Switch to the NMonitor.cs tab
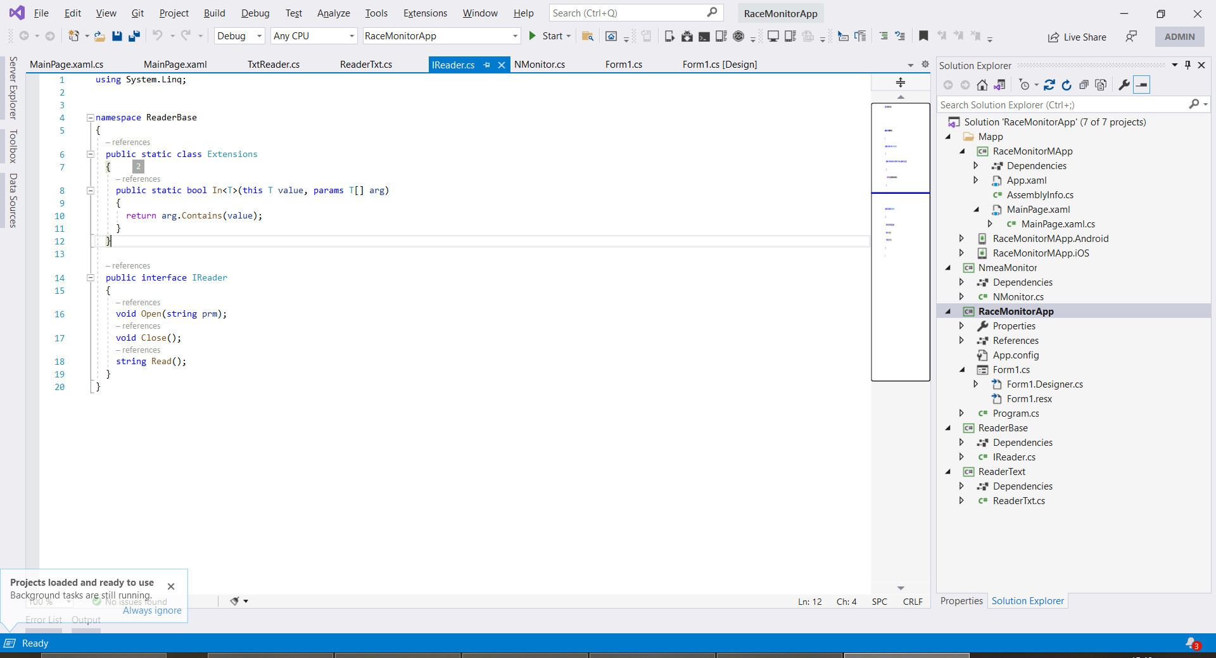 click(x=539, y=65)
